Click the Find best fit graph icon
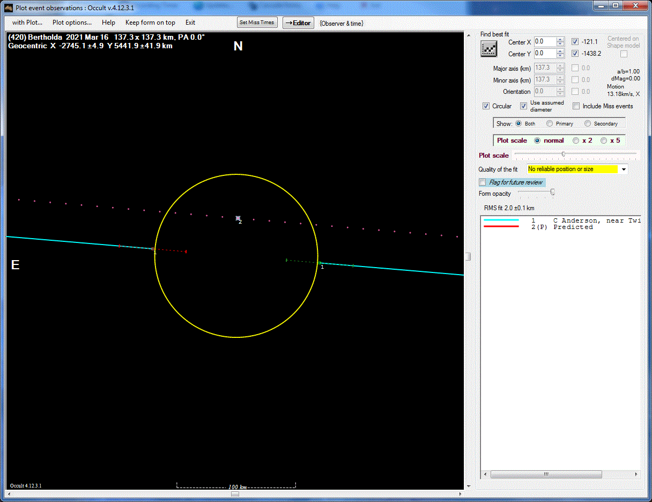 tap(488, 49)
